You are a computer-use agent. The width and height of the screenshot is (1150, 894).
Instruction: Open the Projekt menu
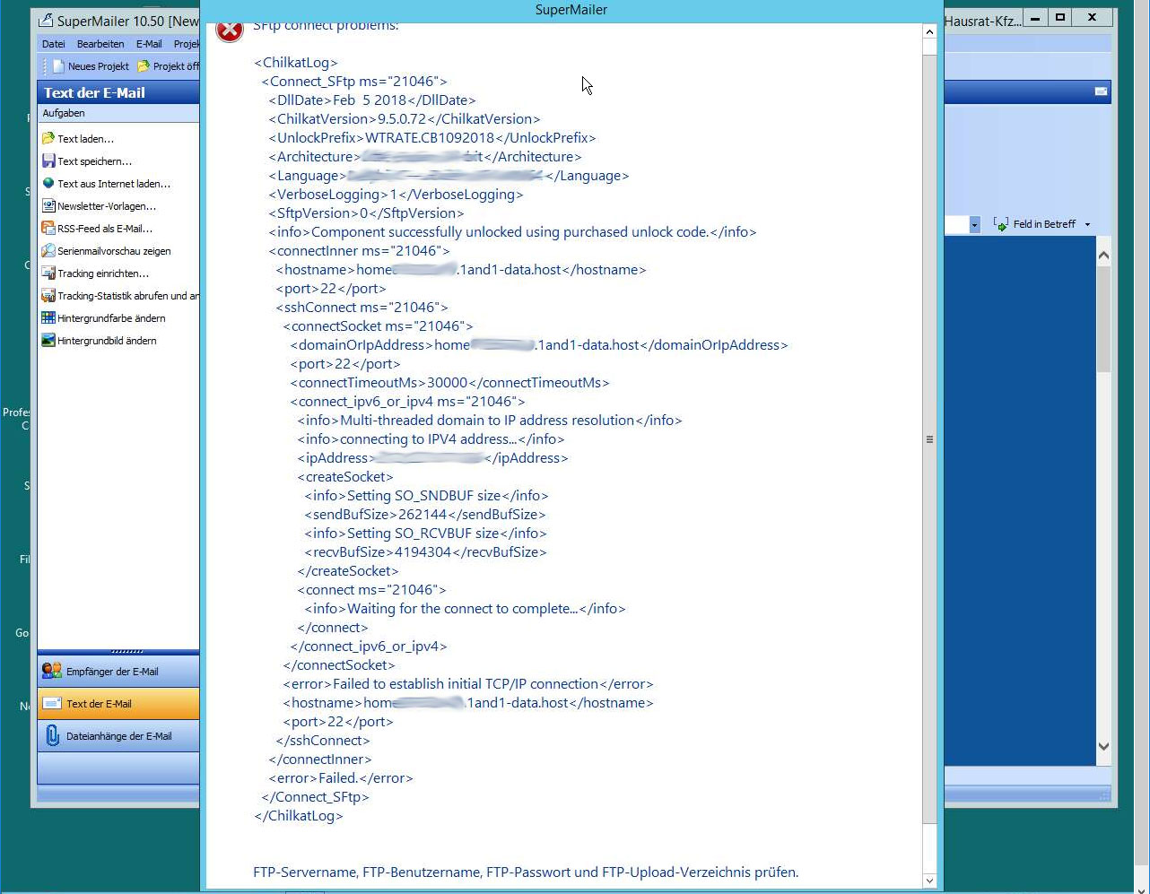186,44
